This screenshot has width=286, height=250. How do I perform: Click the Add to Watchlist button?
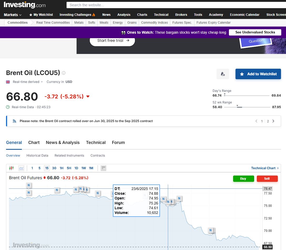(258, 74)
